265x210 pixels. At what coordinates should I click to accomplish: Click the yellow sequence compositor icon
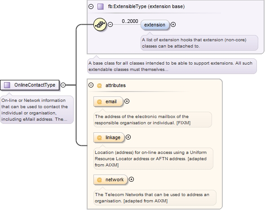[100, 25]
